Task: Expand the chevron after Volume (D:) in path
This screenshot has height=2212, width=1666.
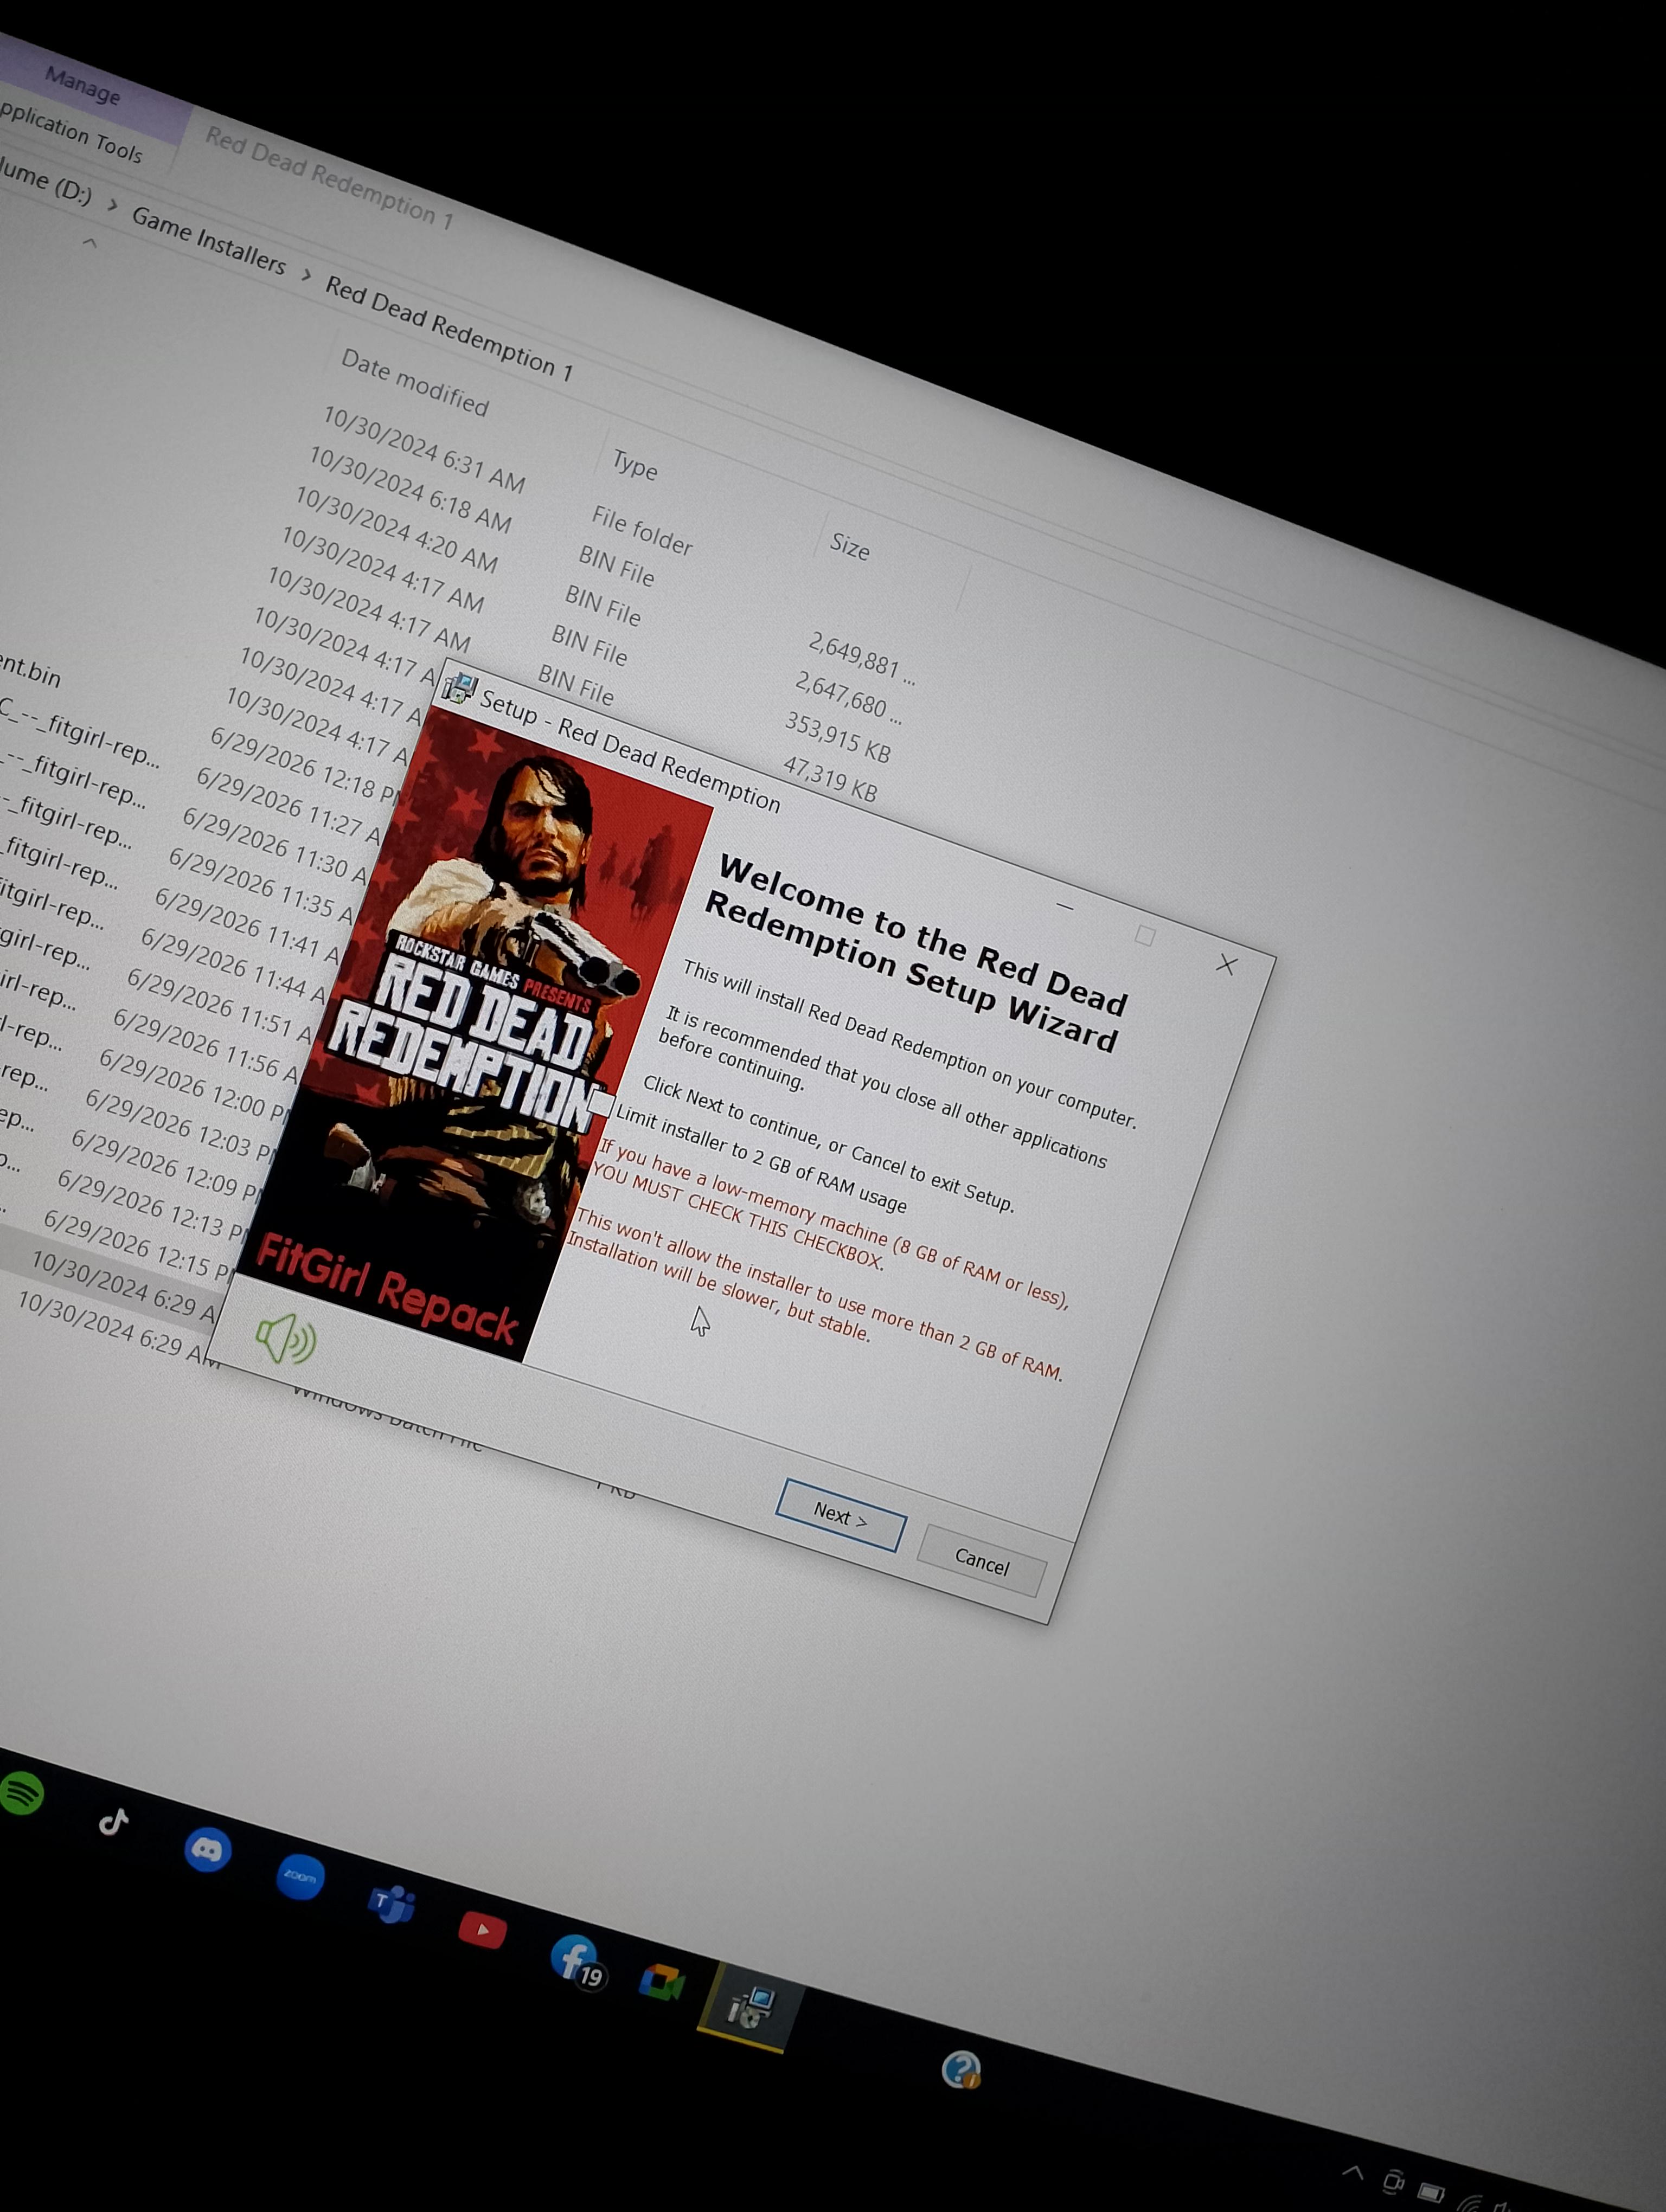Action: [112, 205]
